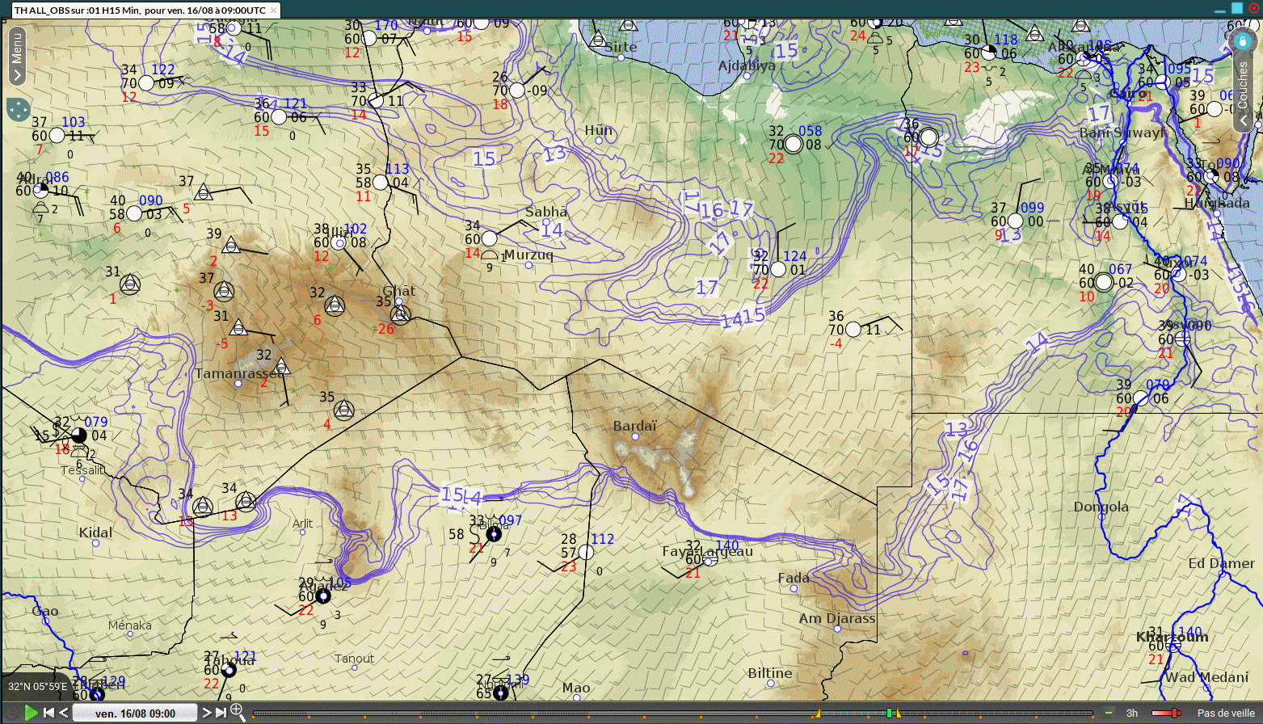The width and height of the screenshot is (1263, 724).
Task: Click the Fada city label
Action: click(x=794, y=578)
